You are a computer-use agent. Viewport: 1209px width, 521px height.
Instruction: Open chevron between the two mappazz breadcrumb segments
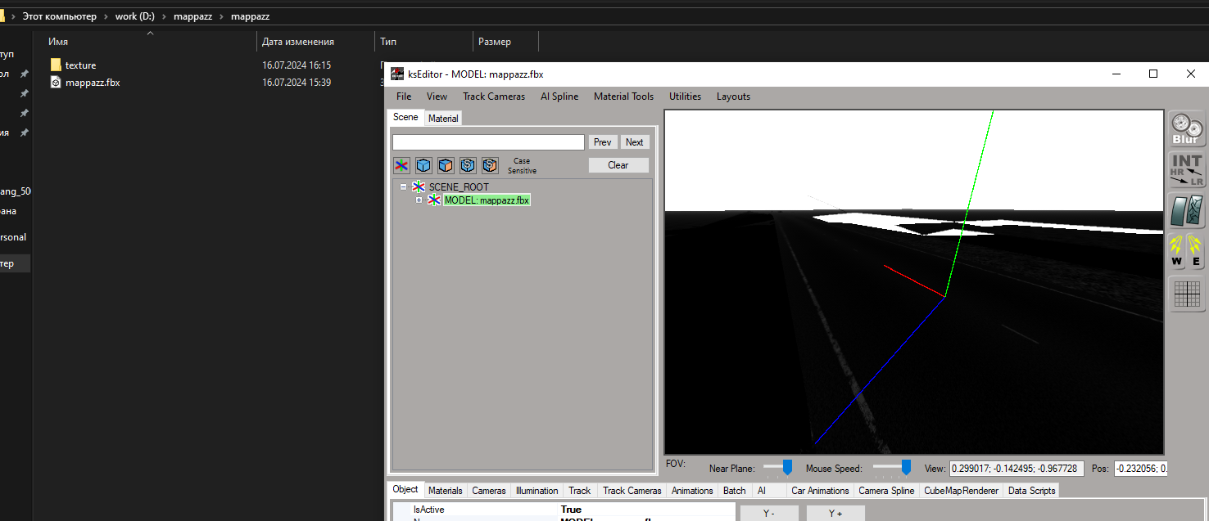(x=222, y=16)
